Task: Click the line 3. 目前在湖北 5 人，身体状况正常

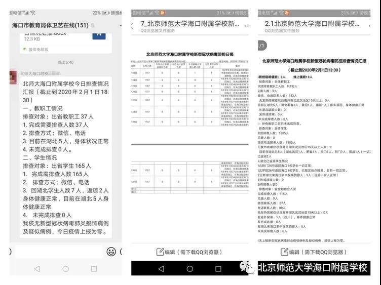Action: click(65, 141)
